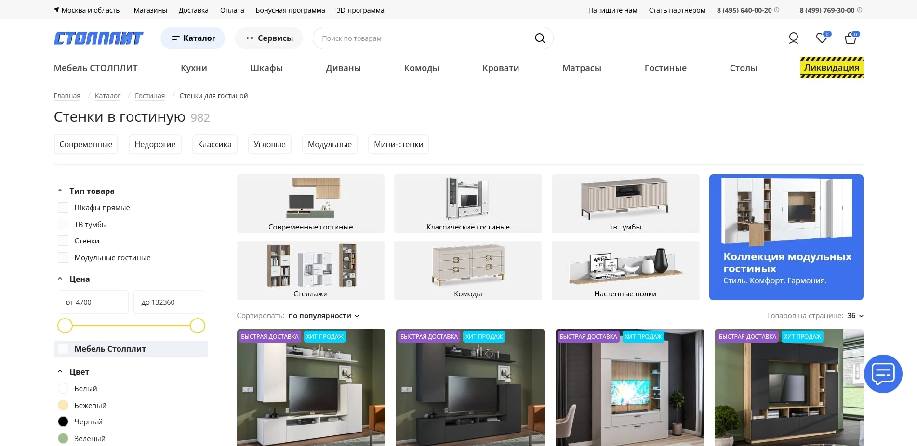Viewport: 917px width, 446px height.
Task: Click the Stolplit logo
Action: coord(99,38)
